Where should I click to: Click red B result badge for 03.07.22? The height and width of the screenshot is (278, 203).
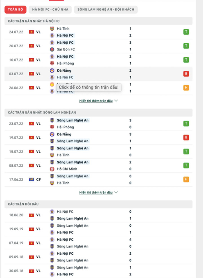[186, 74]
